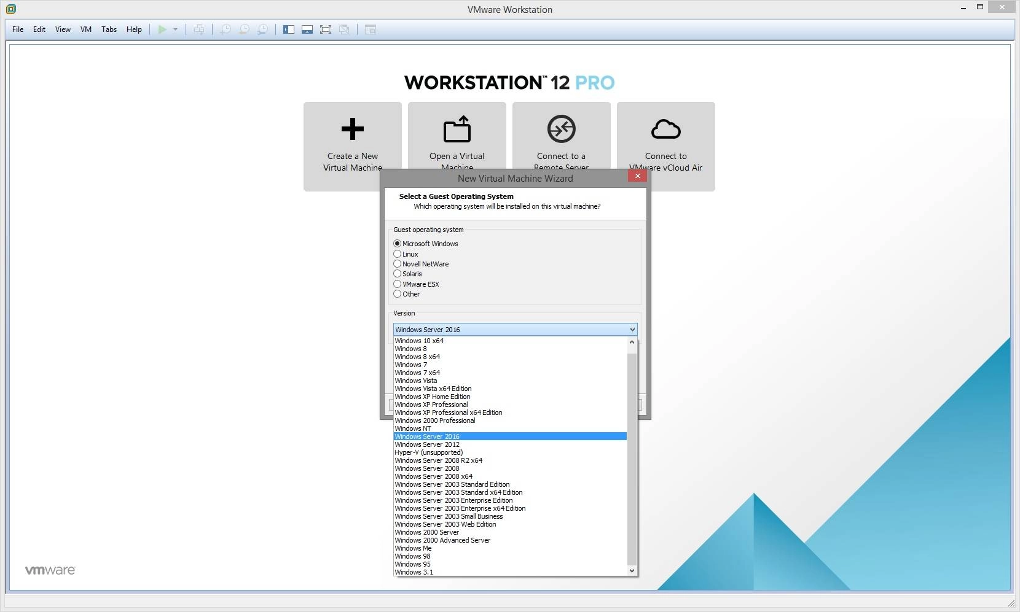Open the File menu
Viewport: 1020px width, 612px height.
click(18, 29)
